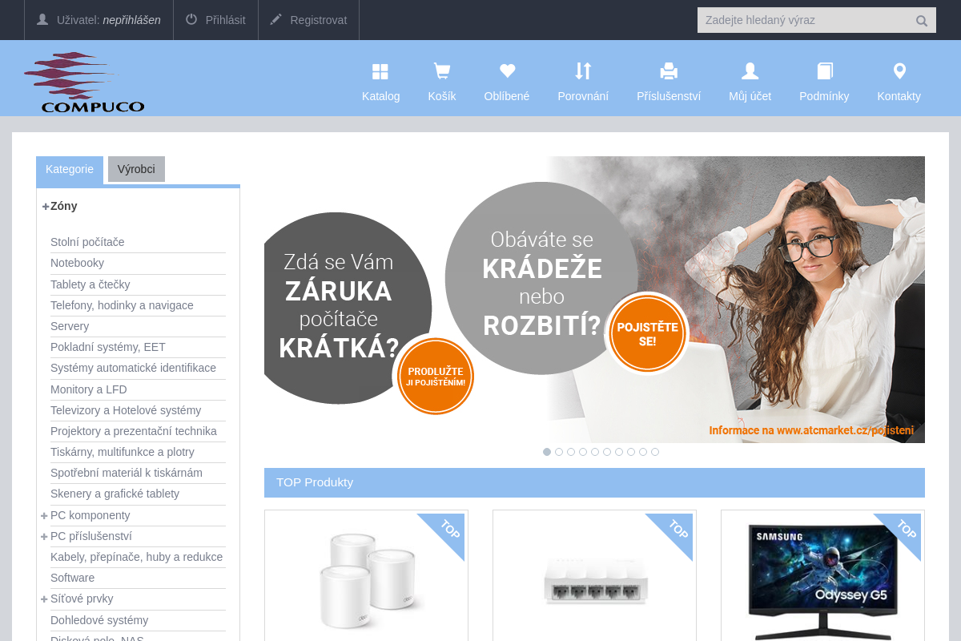This screenshot has width=961, height=641.
Task: Open Monitory a LFD category
Action: pos(89,389)
